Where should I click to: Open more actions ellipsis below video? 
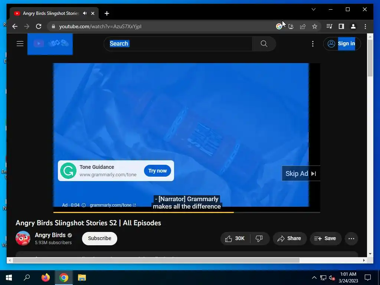click(x=351, y=239)
